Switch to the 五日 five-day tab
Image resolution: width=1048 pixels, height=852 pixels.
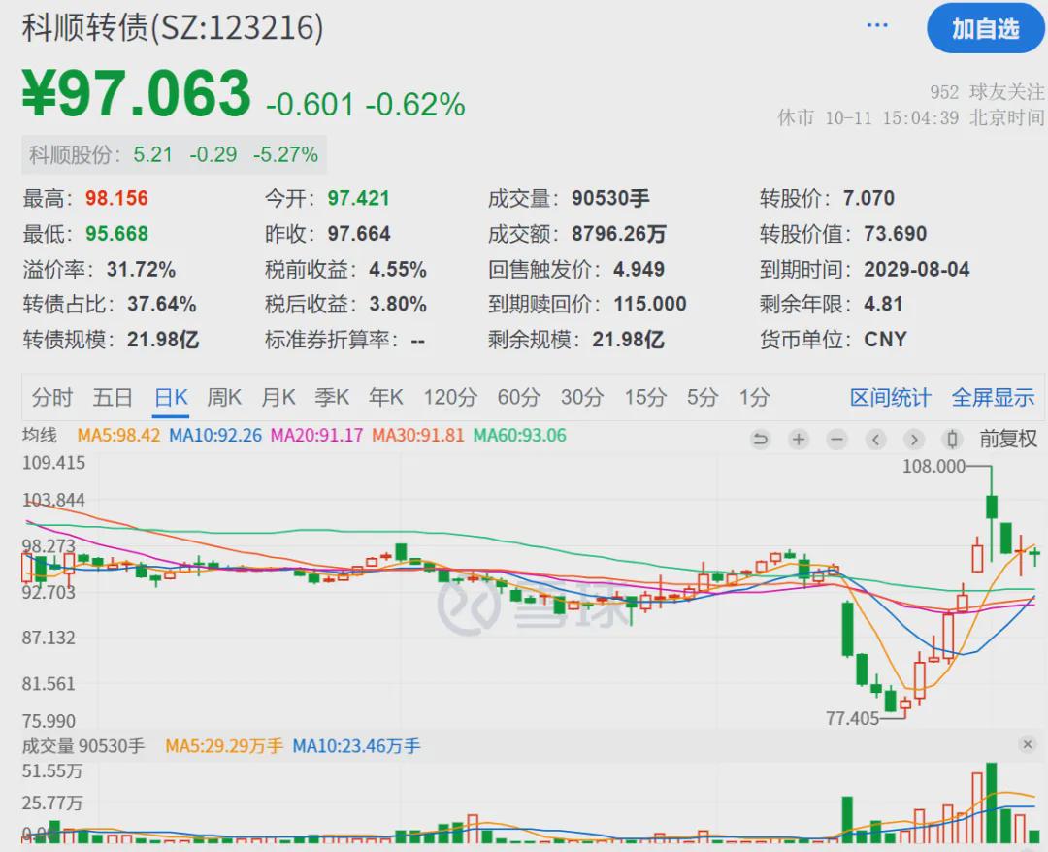point(113,398)
